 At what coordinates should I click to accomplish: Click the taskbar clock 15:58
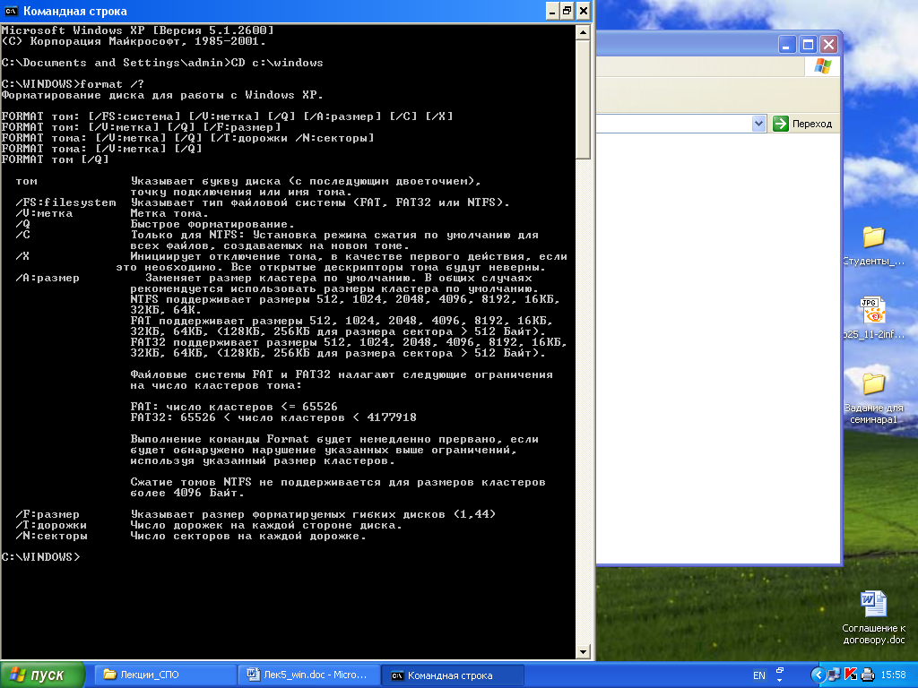coord(893,675)
